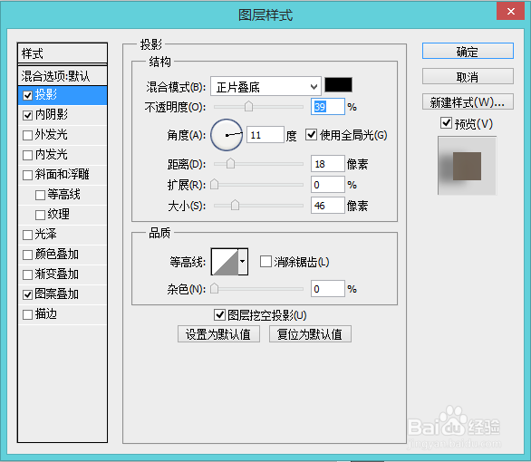Check the 消除锯齿 anti-alias checkbox
Screen dimensions: 531x462
click(x=265, y=261)
